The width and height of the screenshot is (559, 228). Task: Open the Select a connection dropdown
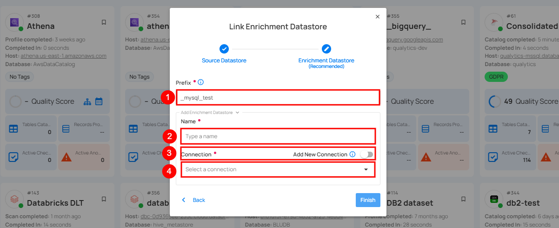(277, 169)
